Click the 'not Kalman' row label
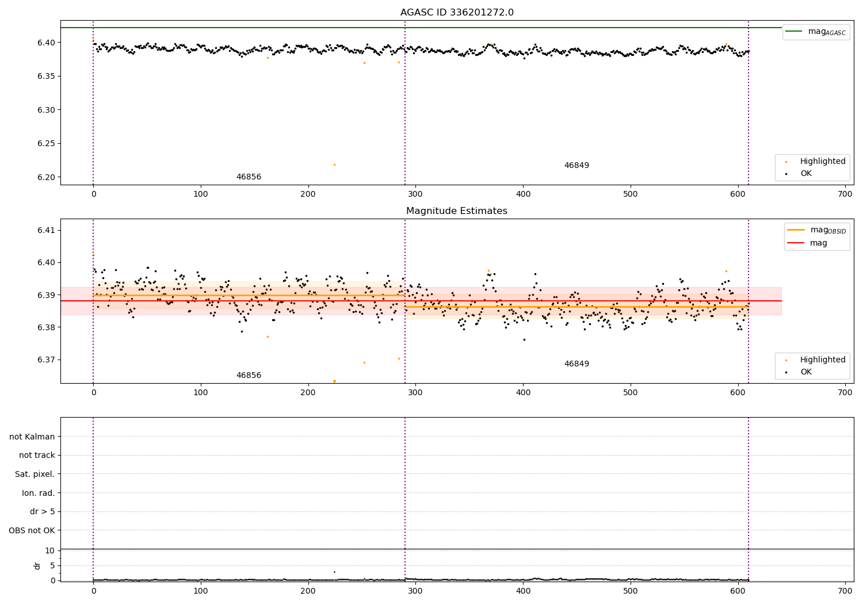The image size is (863, 604). click(x=32, y=437)
